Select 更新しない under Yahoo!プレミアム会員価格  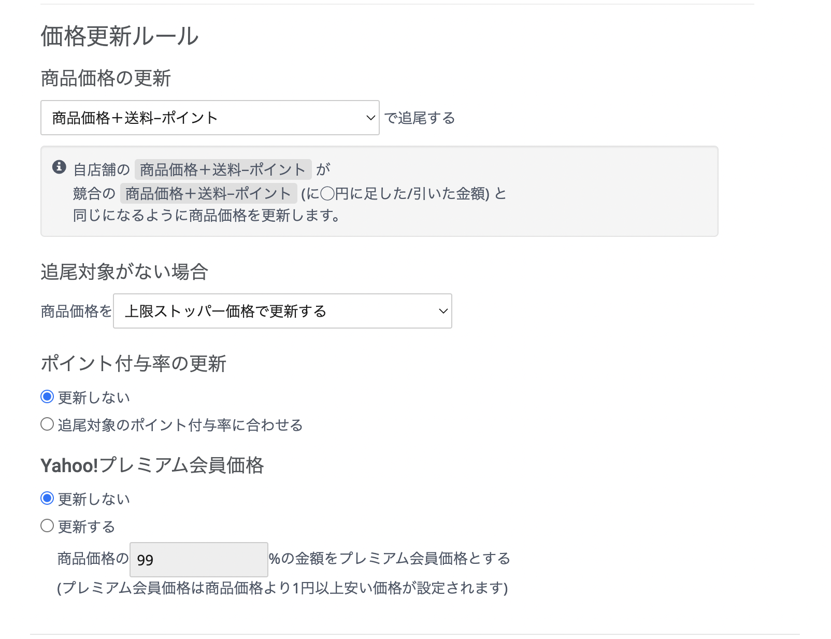point(47,499)
